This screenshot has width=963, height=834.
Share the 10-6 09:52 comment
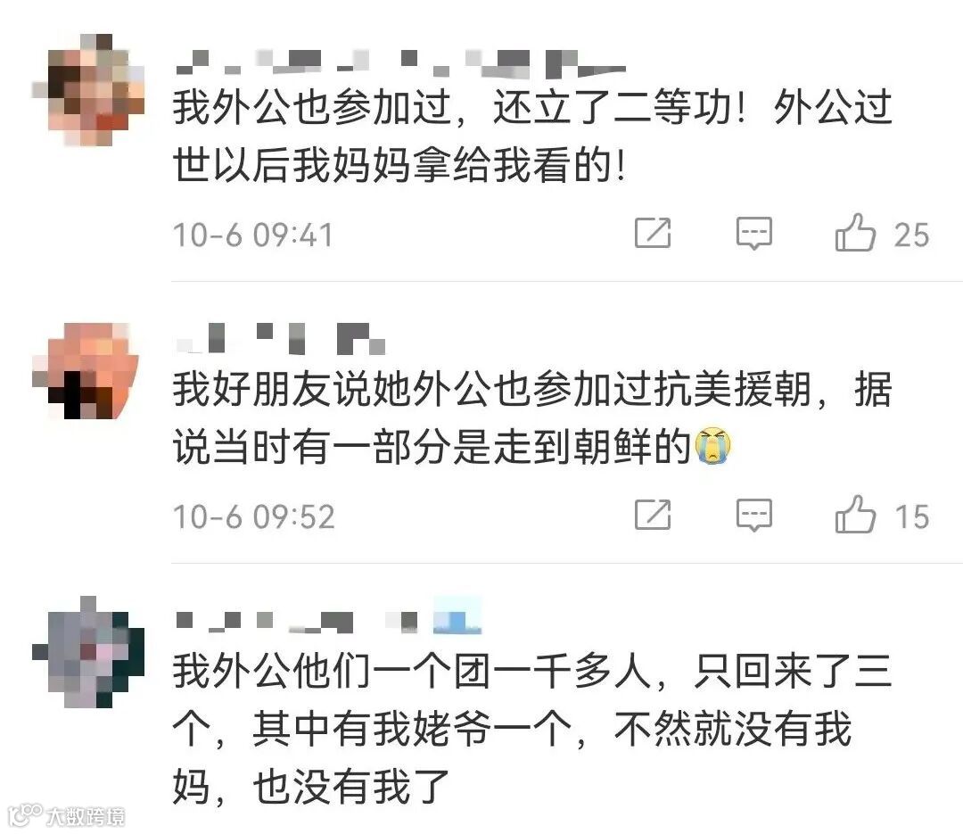click(x=652, y=515)
